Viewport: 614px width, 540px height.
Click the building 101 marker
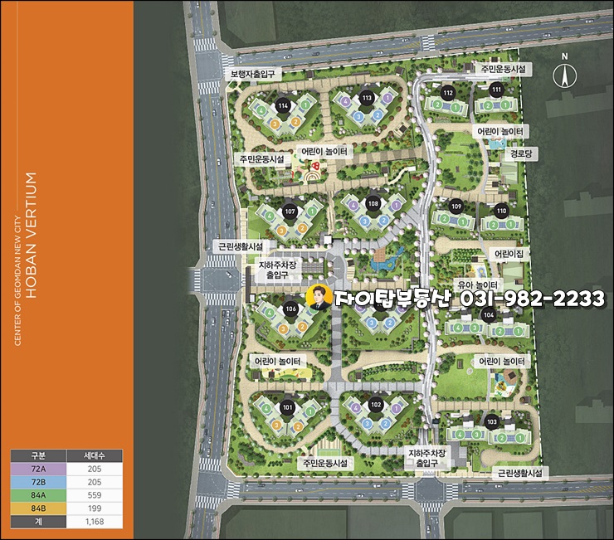(x=288, y=407)
